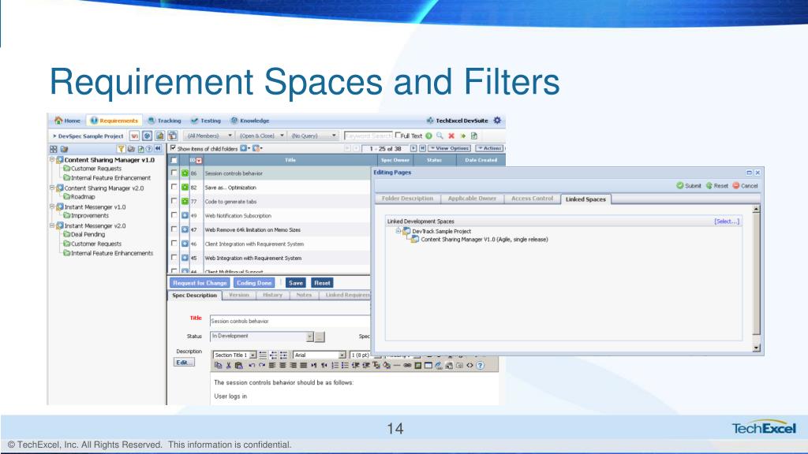Open the (All Members) dropdown

(x=208, y=136)
